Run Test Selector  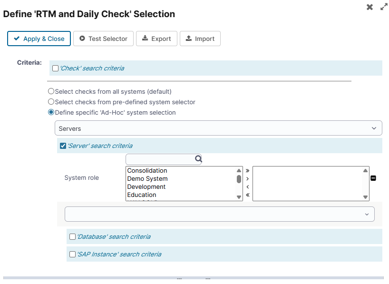[103, 39]
